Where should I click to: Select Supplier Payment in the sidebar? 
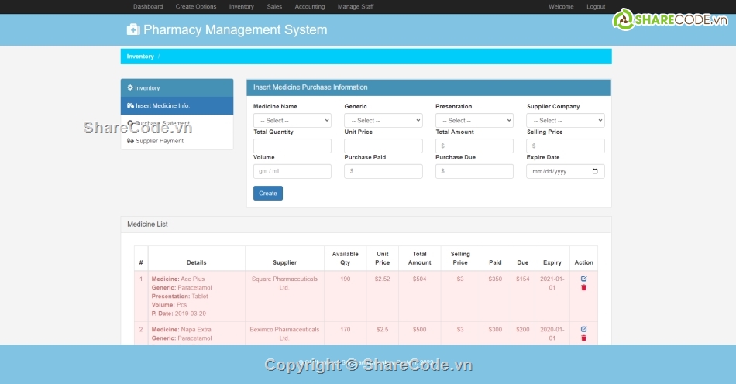(x=160, y=141)
